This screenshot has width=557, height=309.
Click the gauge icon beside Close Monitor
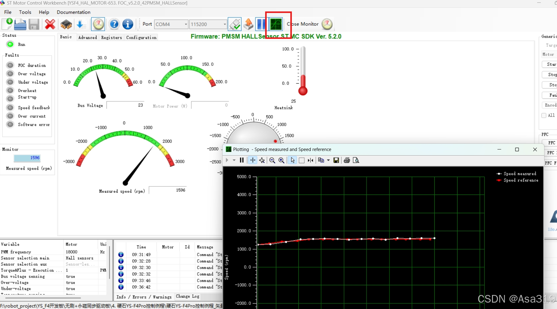coord(327,24)
